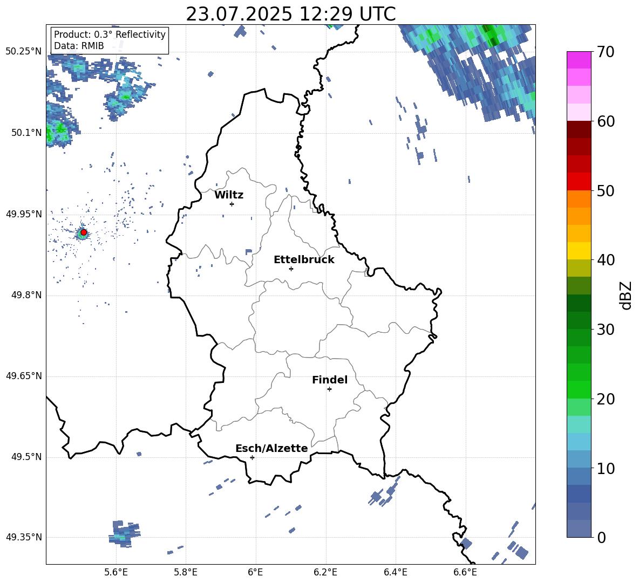Image resolution: width=639 pixels, height=583 pixels.
Task: Click the 70 colorbar tick label
Action: tap(606, 52)
